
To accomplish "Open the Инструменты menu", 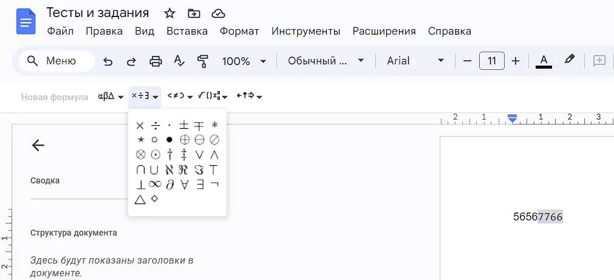I will [x=306, y=32].
